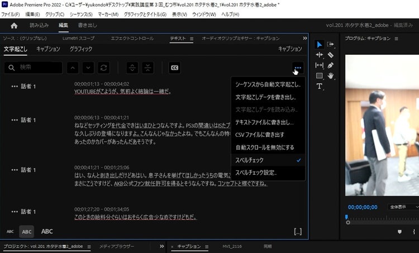The width and height of the screenshot is (419, 253).
Task: Choose the small ABC text size
Action: click(10, 232)
